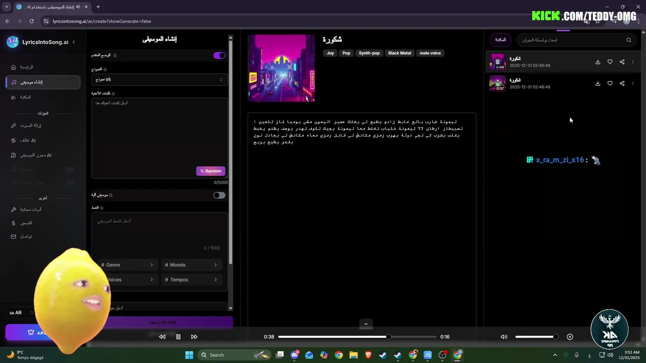646x363 pixels.
Task: Show info tooltip for موسيقى آلية instrumental
Action: 111,195
